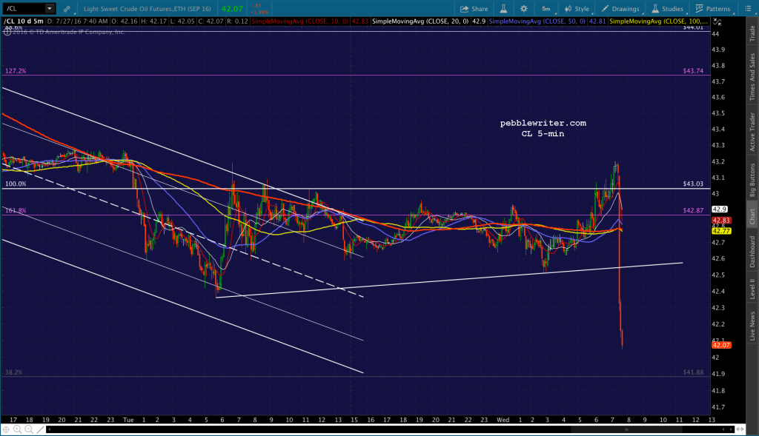This screenshot has width=759, height=436.
Task: Click the Wed date label on time axis
Action: (503, 420)
